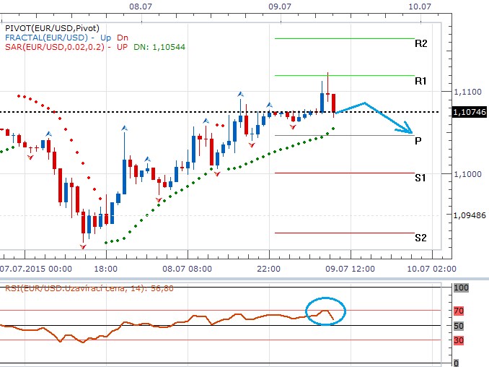Click the R2 resistance level label
Image resolution: width=489 pixels, height=367 pixels.
(420, 43)
